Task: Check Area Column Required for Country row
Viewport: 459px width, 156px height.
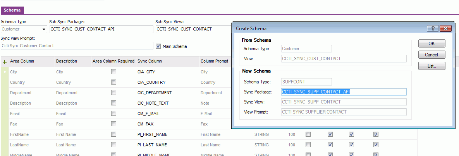Action: pos(113,82)
